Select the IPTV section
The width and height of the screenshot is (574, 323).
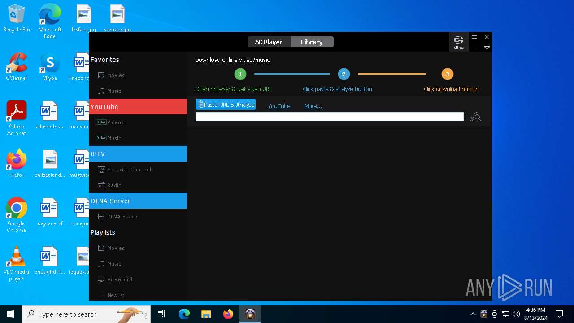point(138,154)
